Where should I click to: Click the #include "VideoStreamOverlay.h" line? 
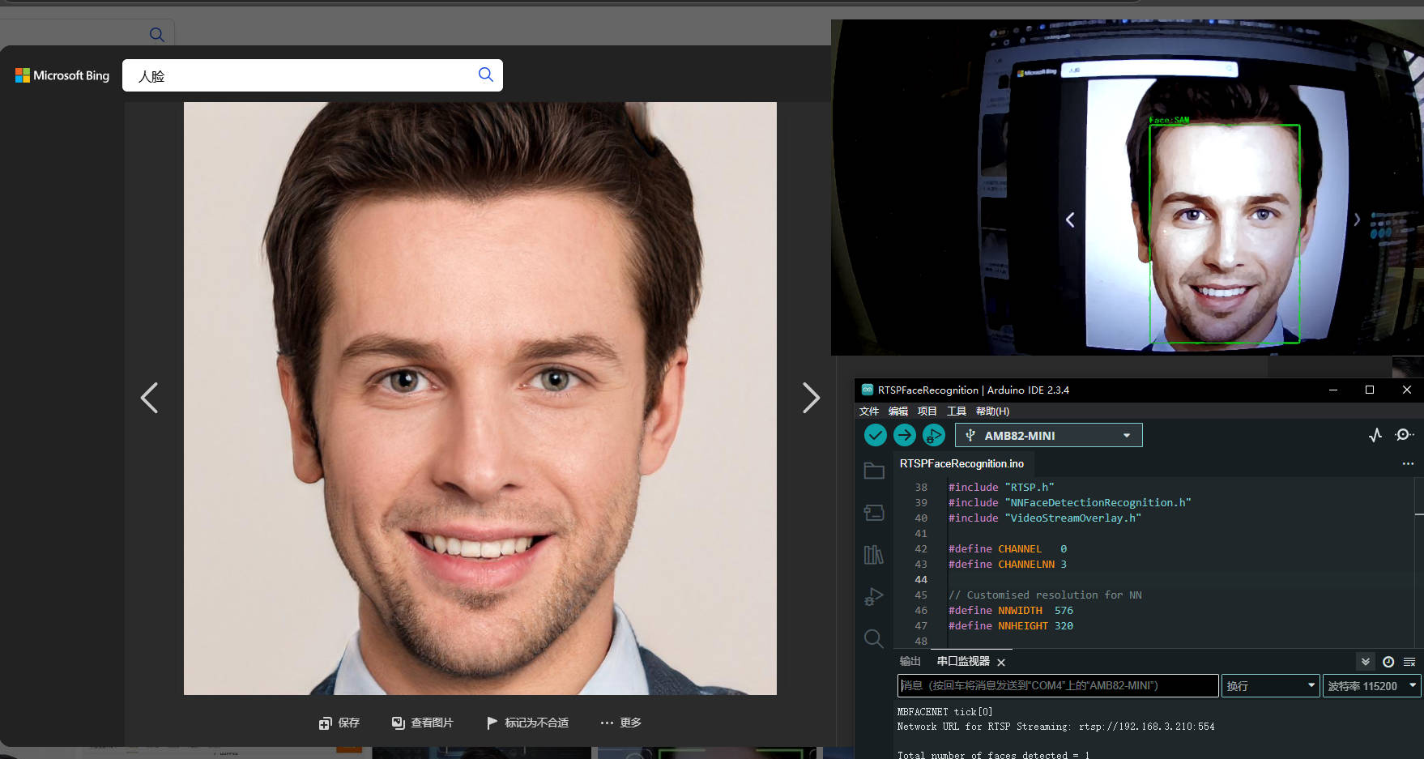click(1045, 518)
